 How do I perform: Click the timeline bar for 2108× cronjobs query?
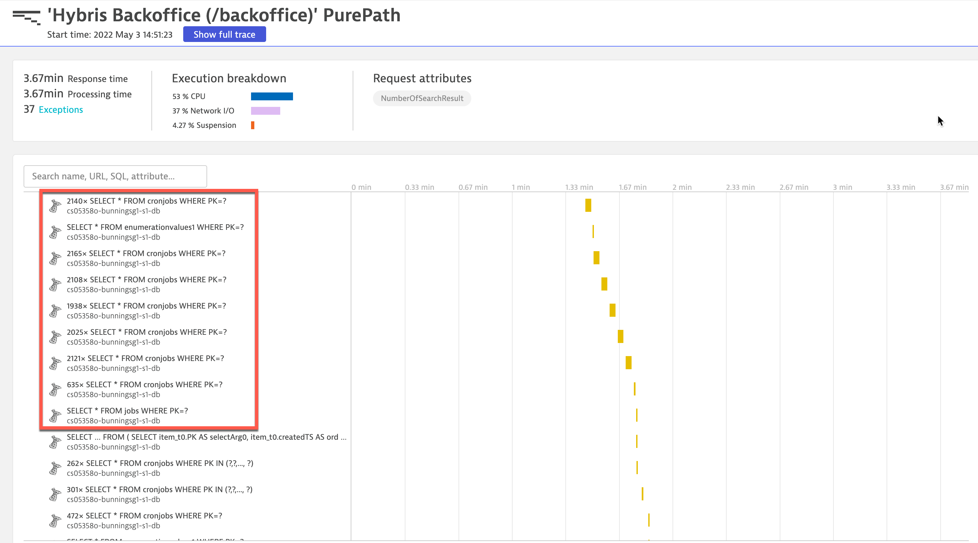[604, 284]
